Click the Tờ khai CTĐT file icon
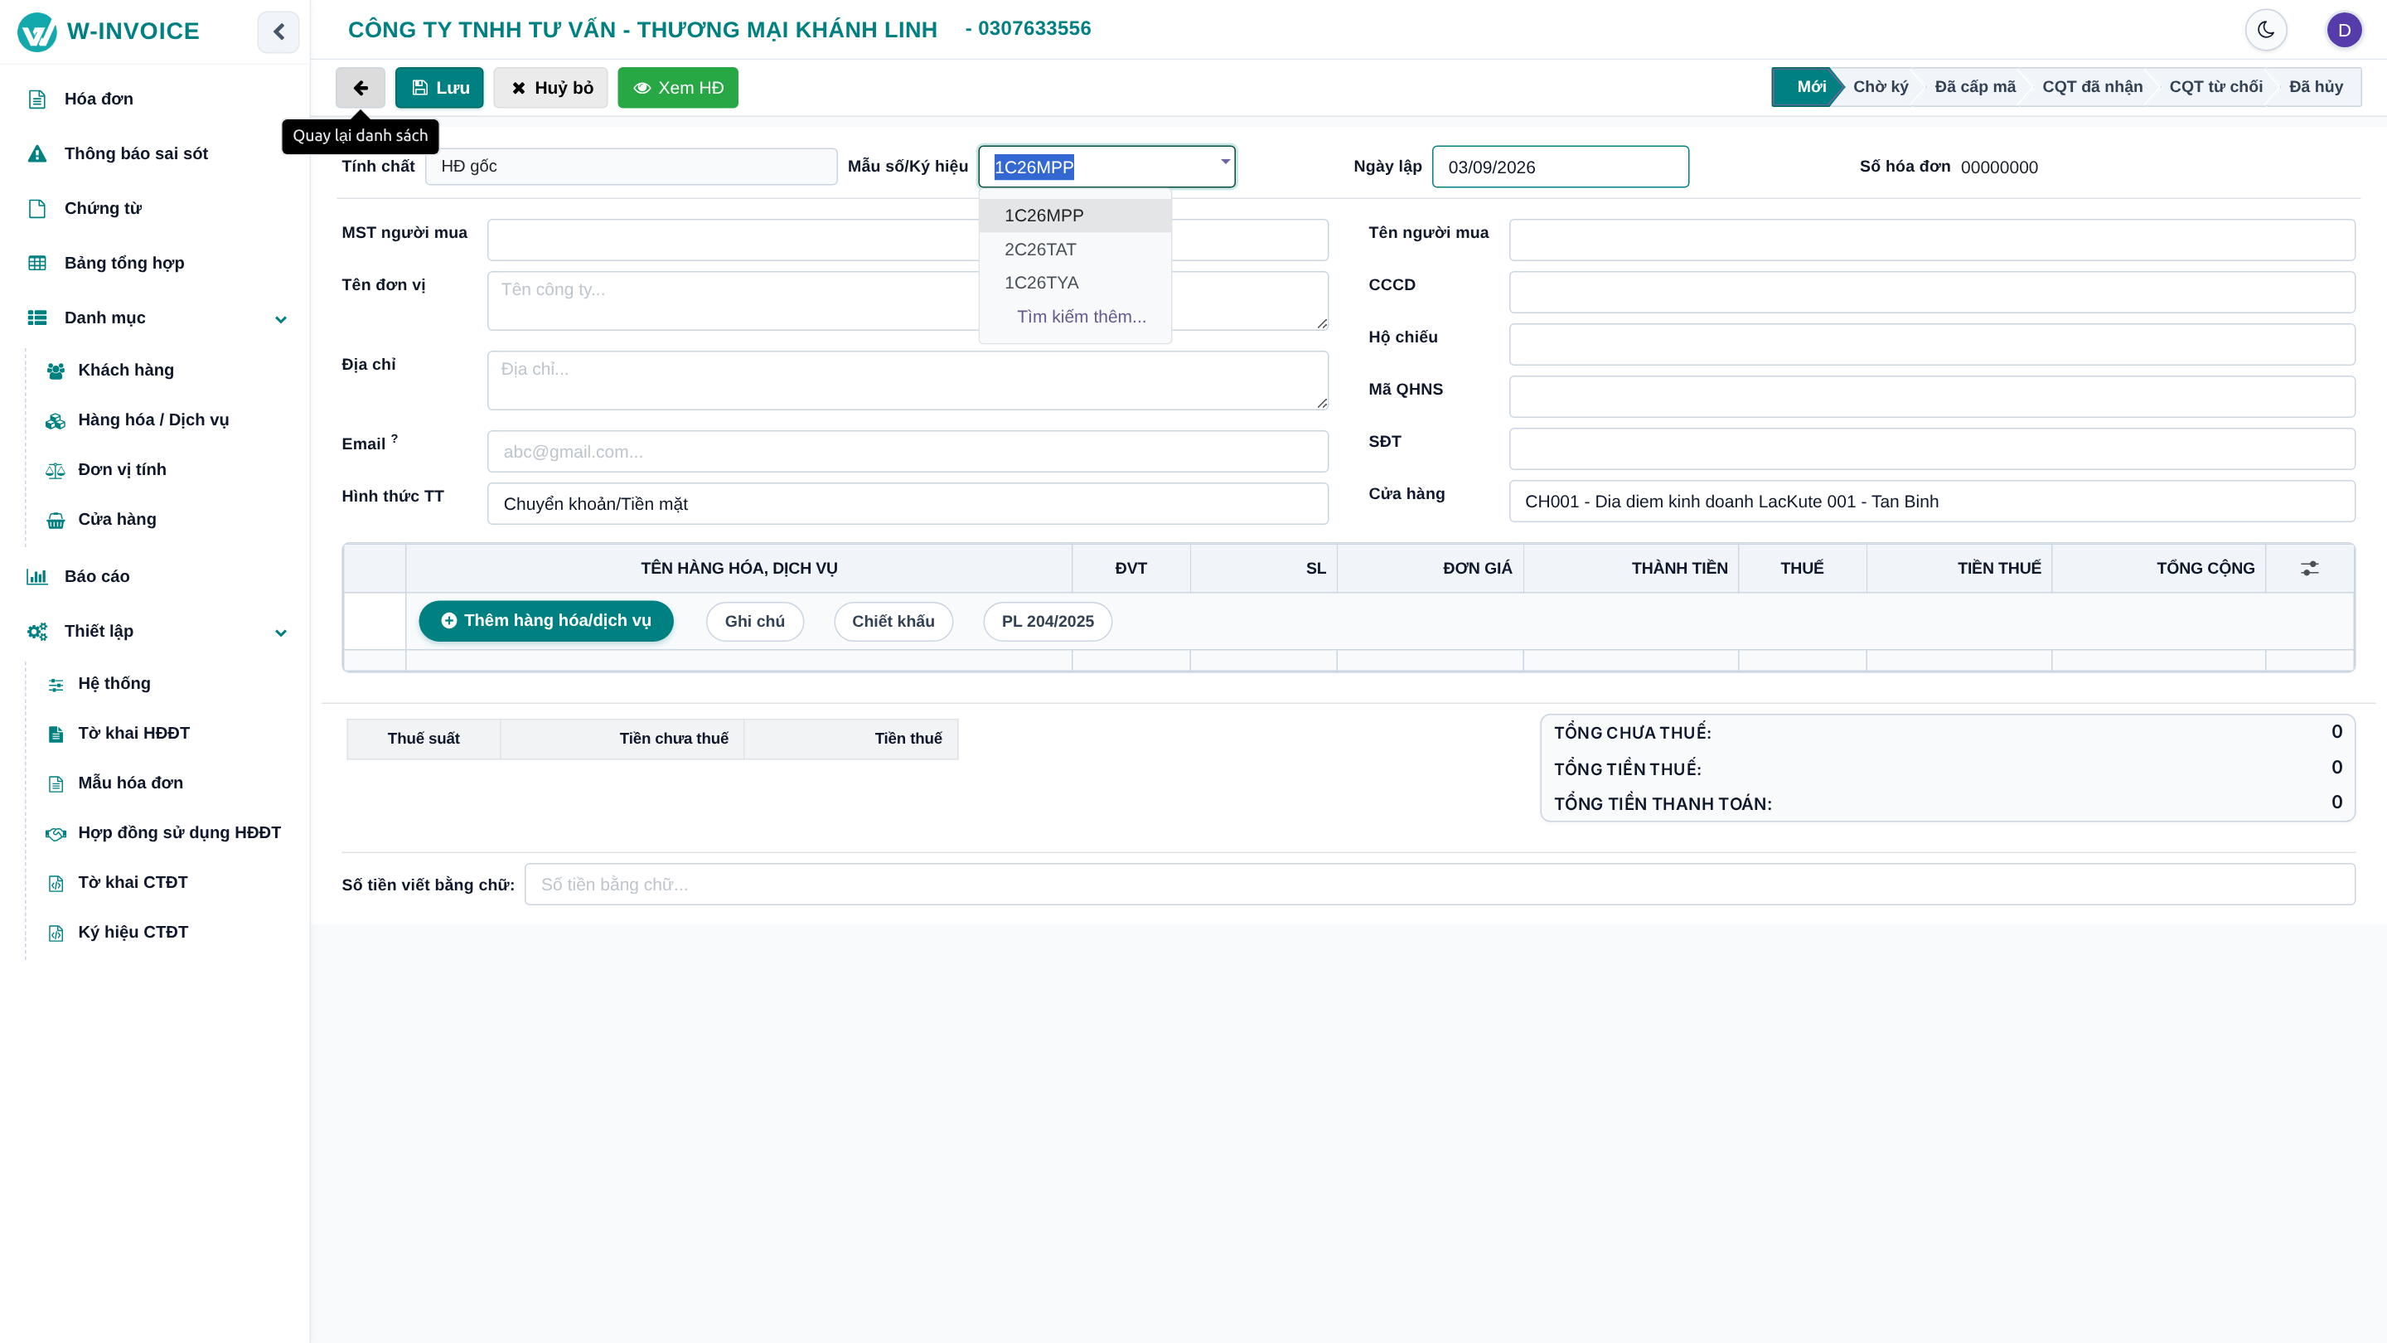This screenshot has width=2387, height=1343. pyautogui.click(x=56, y=883)
